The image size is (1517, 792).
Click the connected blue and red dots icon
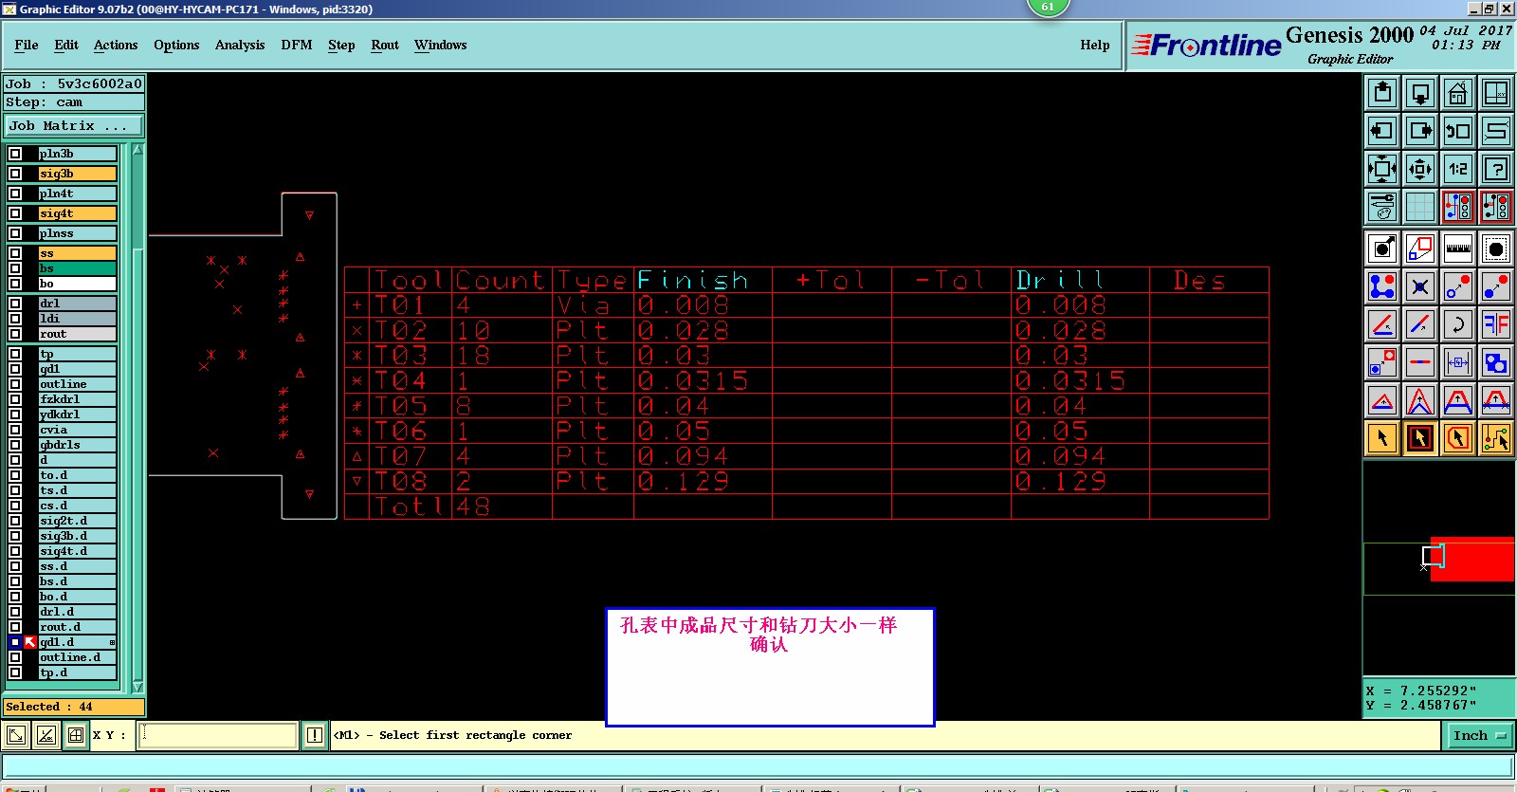tap(1382, 286)
